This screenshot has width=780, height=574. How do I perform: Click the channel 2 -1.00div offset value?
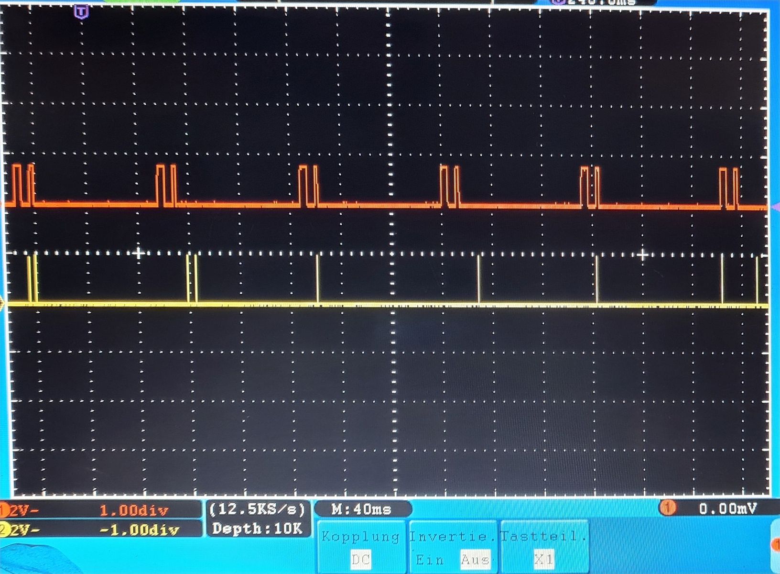[x=140, y=530]
